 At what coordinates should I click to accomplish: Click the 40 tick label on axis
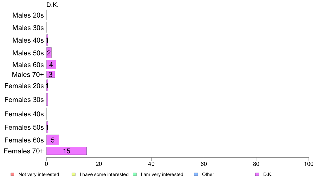tap(151, 164)
